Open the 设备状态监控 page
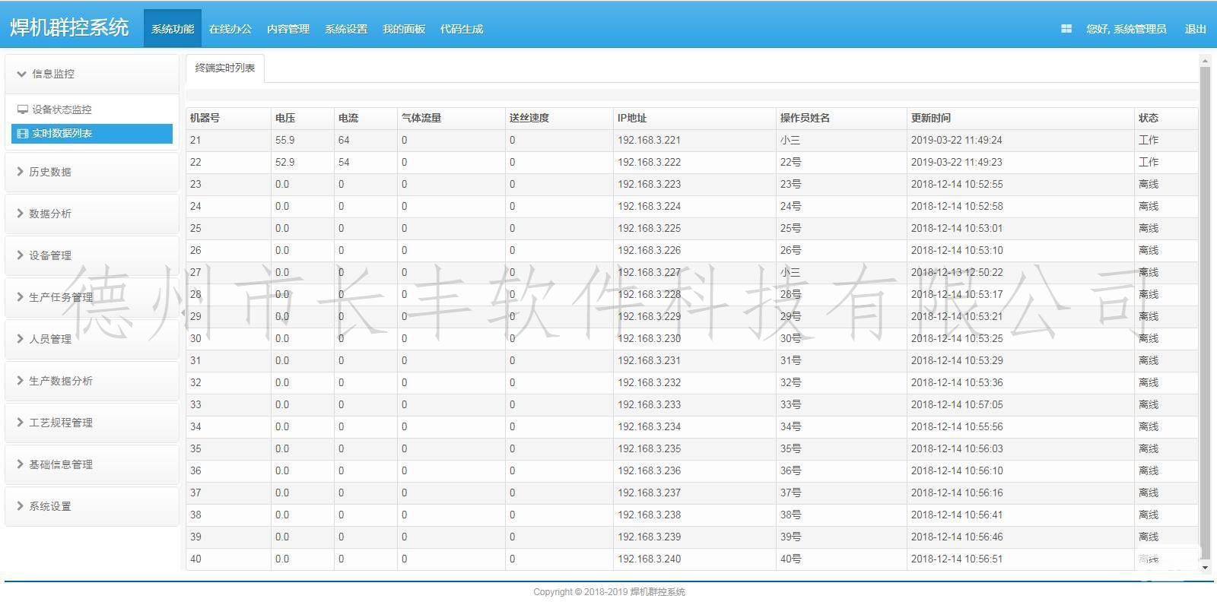The image size is (1217, 605). click(62, 109)
